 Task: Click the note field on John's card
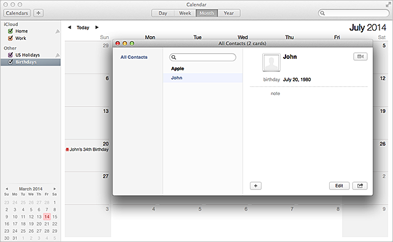275,94
